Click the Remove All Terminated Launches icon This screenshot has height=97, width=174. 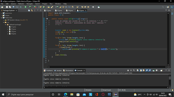tap(134, 70)
